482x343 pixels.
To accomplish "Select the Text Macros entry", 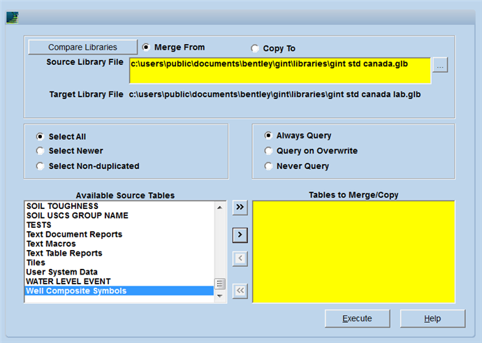I will tap(119, 244).
